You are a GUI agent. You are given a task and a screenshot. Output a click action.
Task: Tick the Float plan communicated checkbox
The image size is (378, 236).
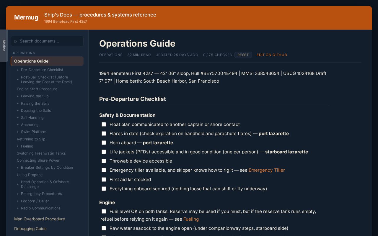(104, 124)
